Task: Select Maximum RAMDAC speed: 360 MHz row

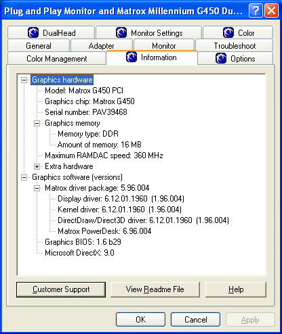Action: click(x=104, y=156)
